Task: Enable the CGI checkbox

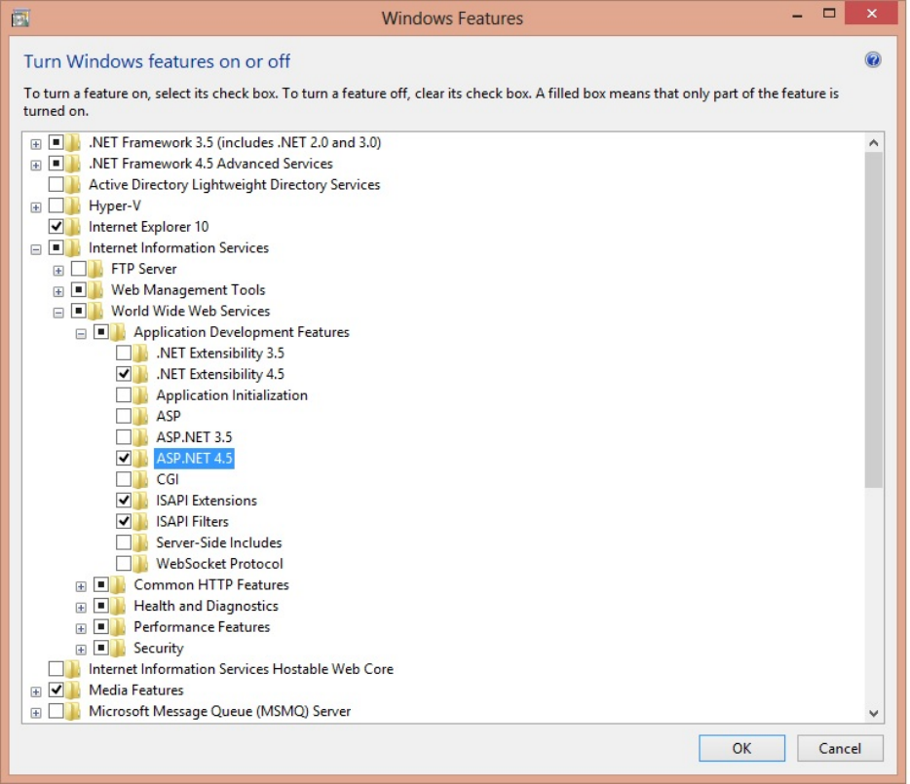Action: [x=124, y=479]
